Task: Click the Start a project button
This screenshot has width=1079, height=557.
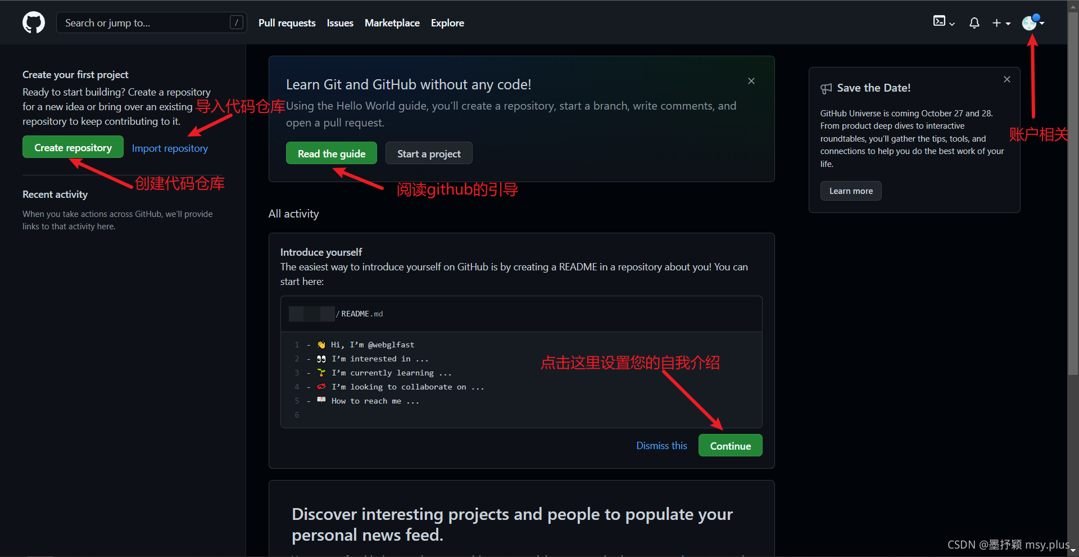Action: (x=429, y=153)
